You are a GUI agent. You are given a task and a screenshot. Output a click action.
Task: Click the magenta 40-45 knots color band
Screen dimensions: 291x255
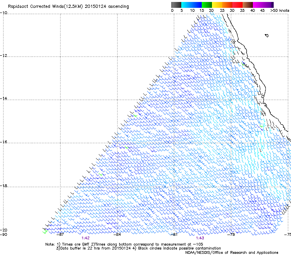[258, 5]
